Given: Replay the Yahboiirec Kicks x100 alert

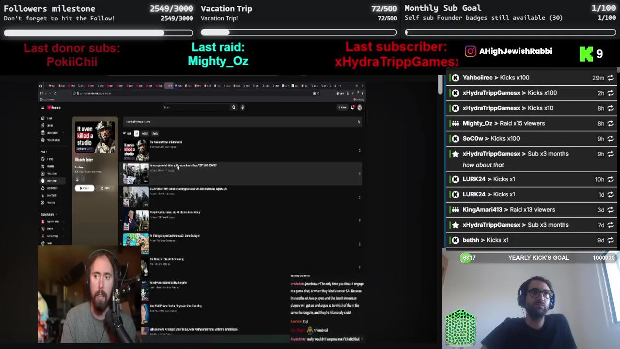Looking at the screenshot, I should click(610, 78).
